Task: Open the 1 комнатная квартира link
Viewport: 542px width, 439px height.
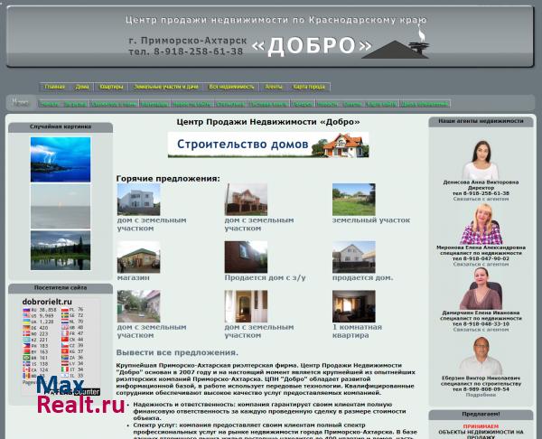Action: click(357, 332)
